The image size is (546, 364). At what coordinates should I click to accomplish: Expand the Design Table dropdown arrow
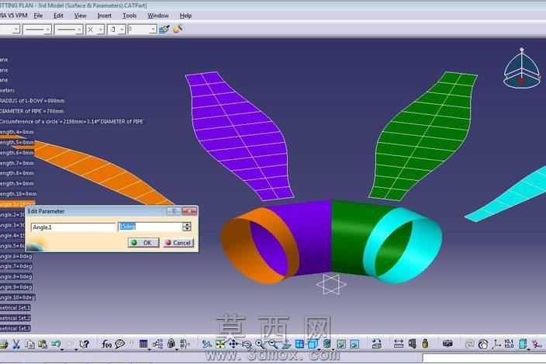coord(149,349)
